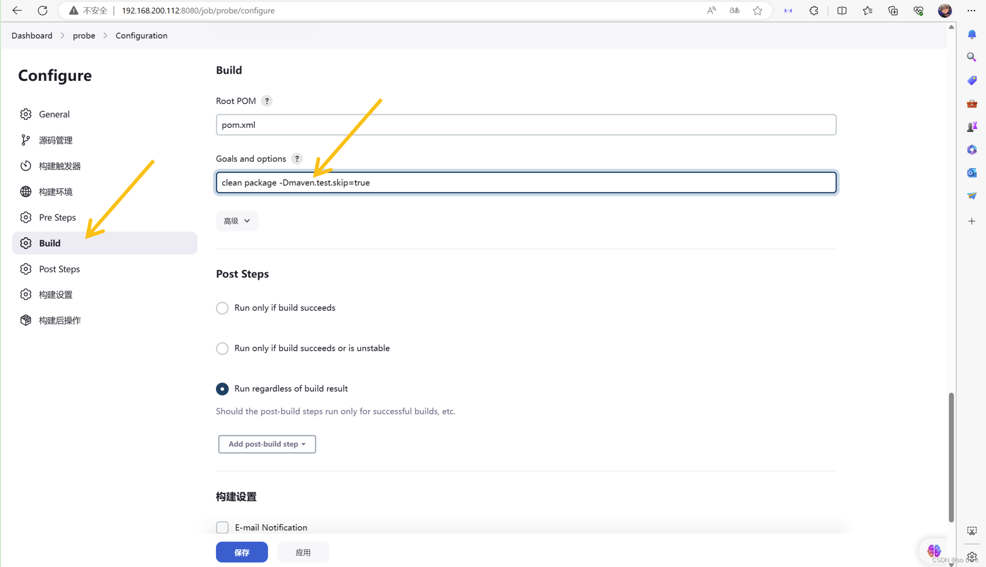Image resolution: width=986 pixels, height=567 pixels.
Task: Click the translate page icon
Action: click(734, 10)
